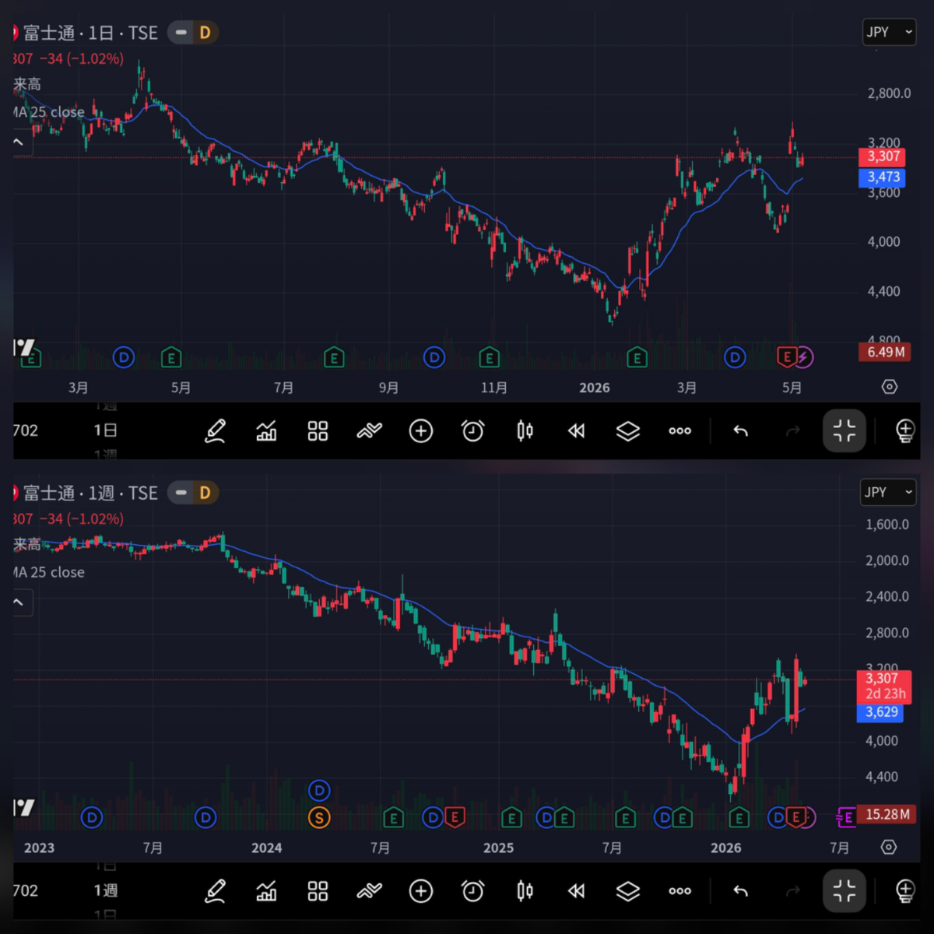Collapse indicator legend chevron on weekly chart
This screenshot has width=934, height=934.
pos(19,602)
